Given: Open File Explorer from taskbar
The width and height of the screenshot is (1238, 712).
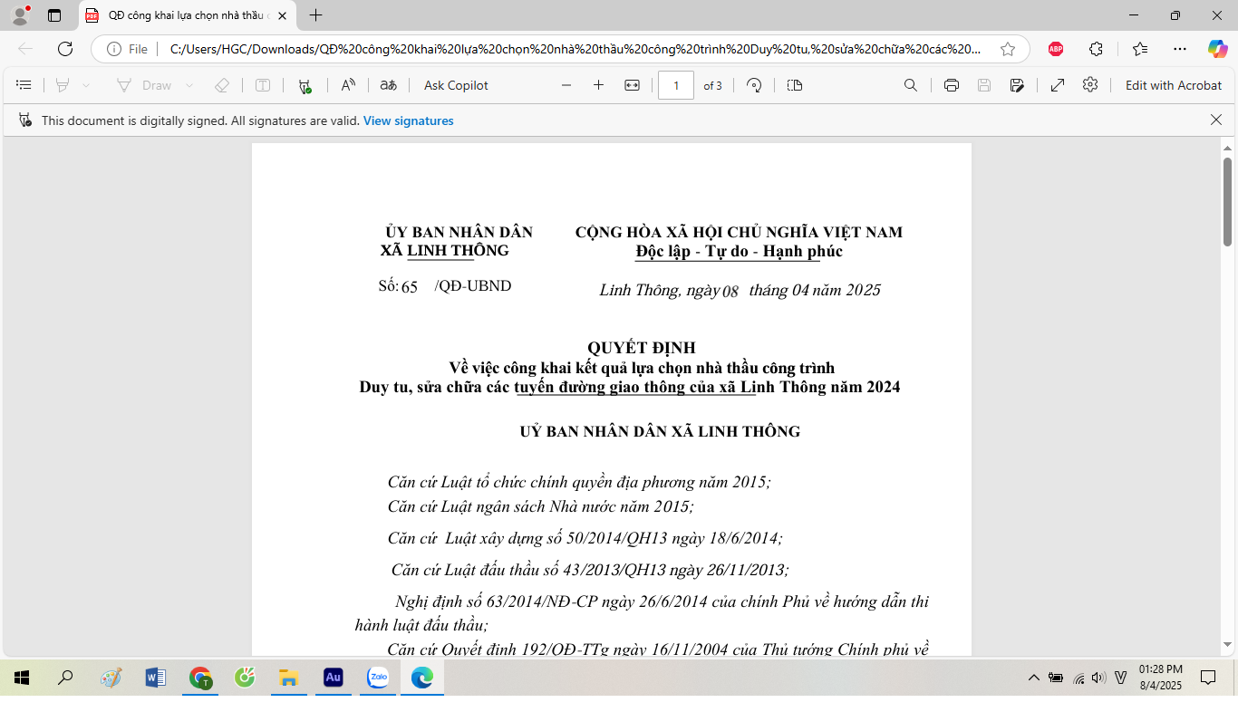Looking at the screenshot, I should pos(288,678).
